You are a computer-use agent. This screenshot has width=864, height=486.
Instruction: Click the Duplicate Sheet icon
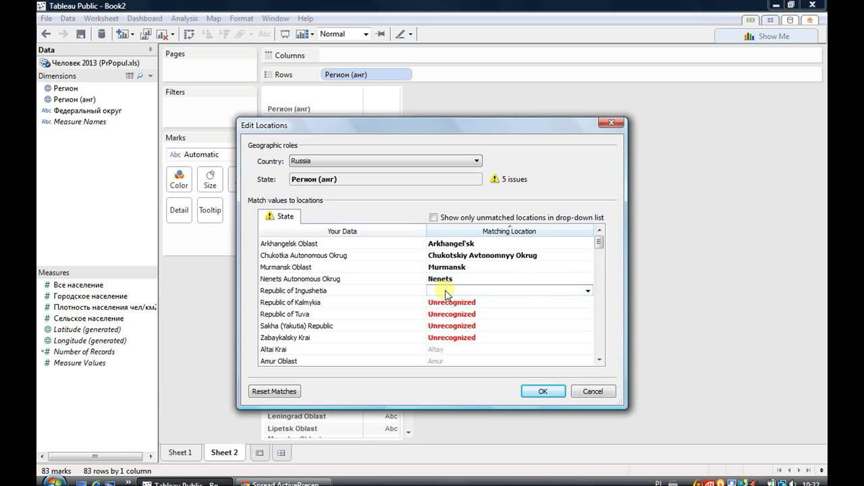click(146, 34)
